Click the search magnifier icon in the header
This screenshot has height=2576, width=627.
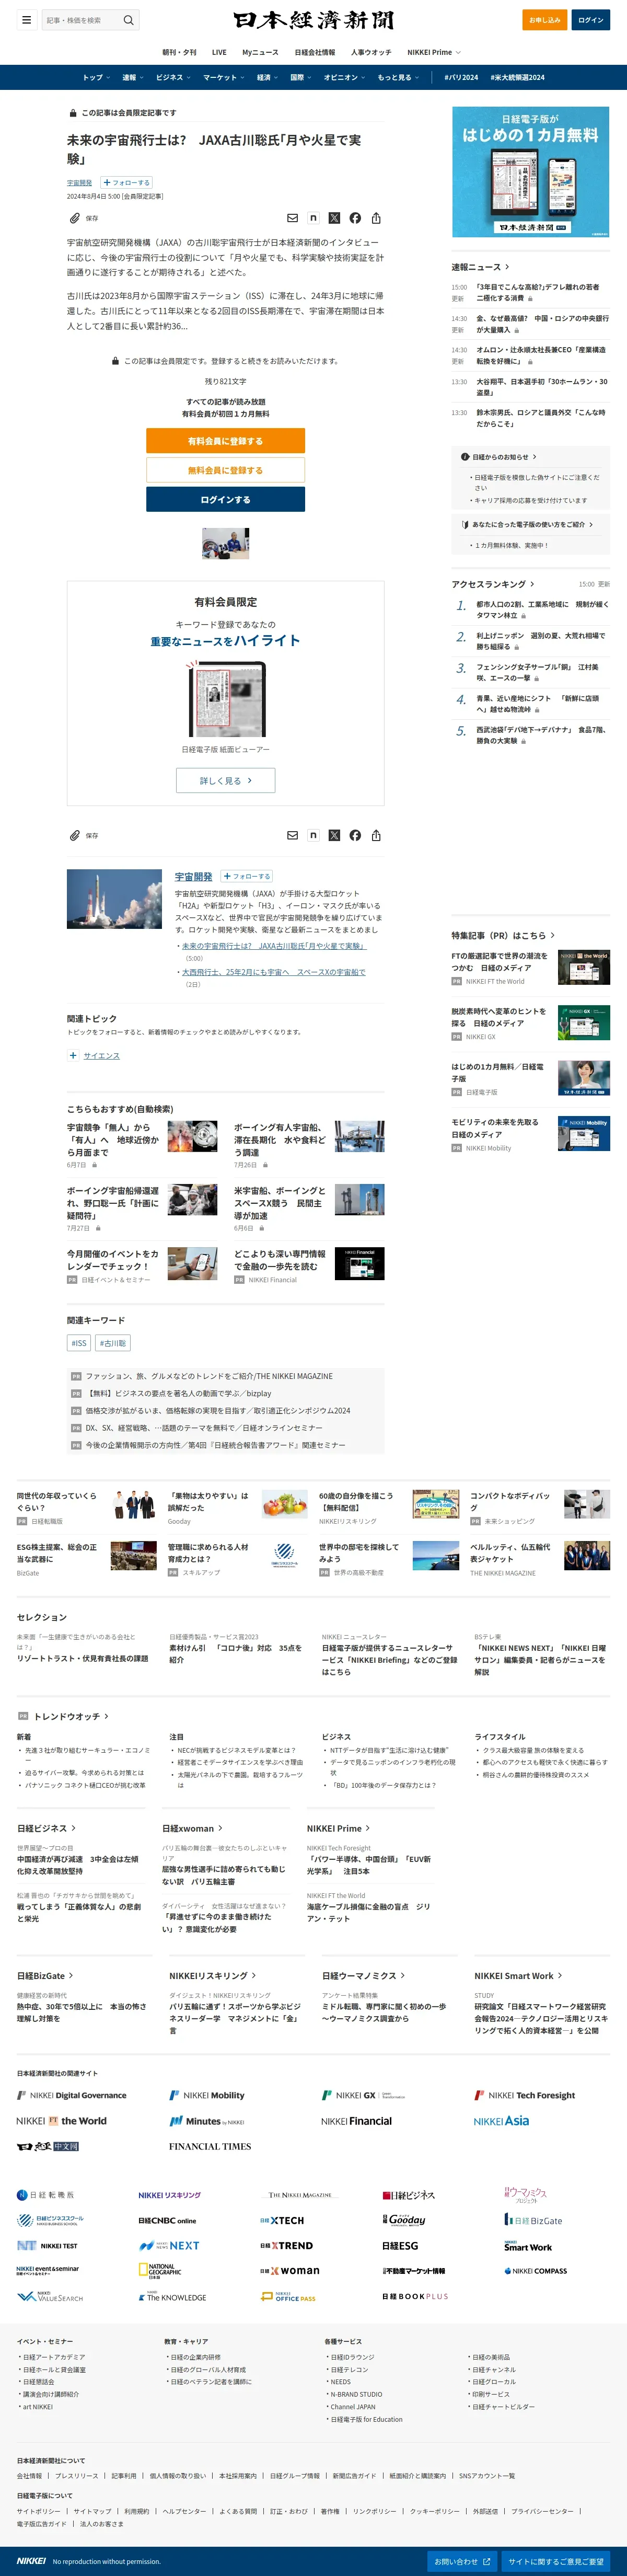[128, 20]
